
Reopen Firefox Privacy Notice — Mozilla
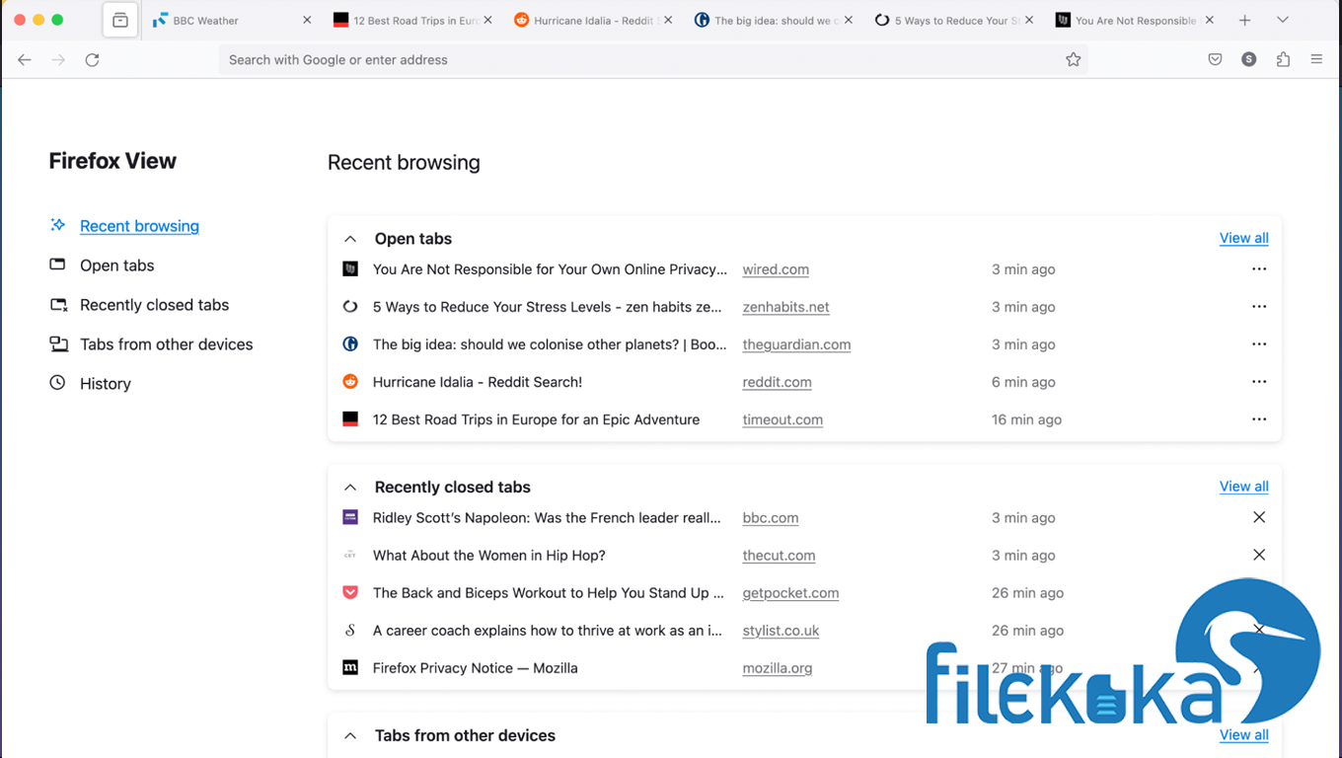tap(476, 668)
